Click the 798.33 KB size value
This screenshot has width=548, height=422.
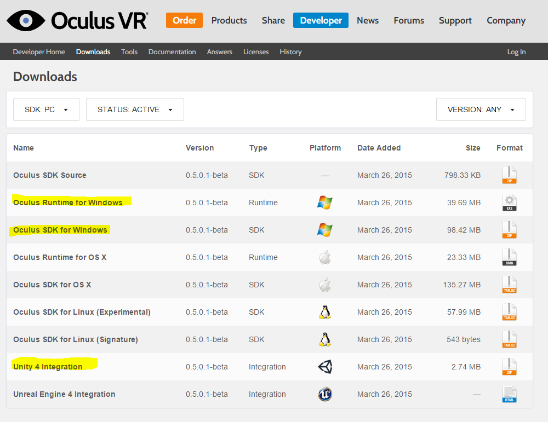pyautogui.click(x=463, y=175)
